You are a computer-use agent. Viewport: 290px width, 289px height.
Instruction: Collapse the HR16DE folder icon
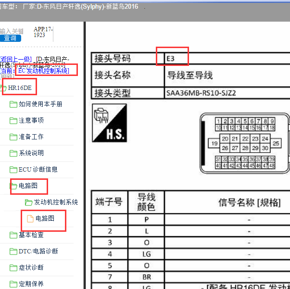point(3,88)
